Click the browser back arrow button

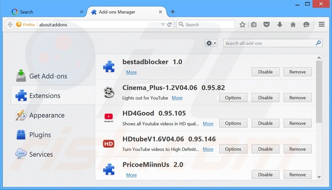point(10,24)
